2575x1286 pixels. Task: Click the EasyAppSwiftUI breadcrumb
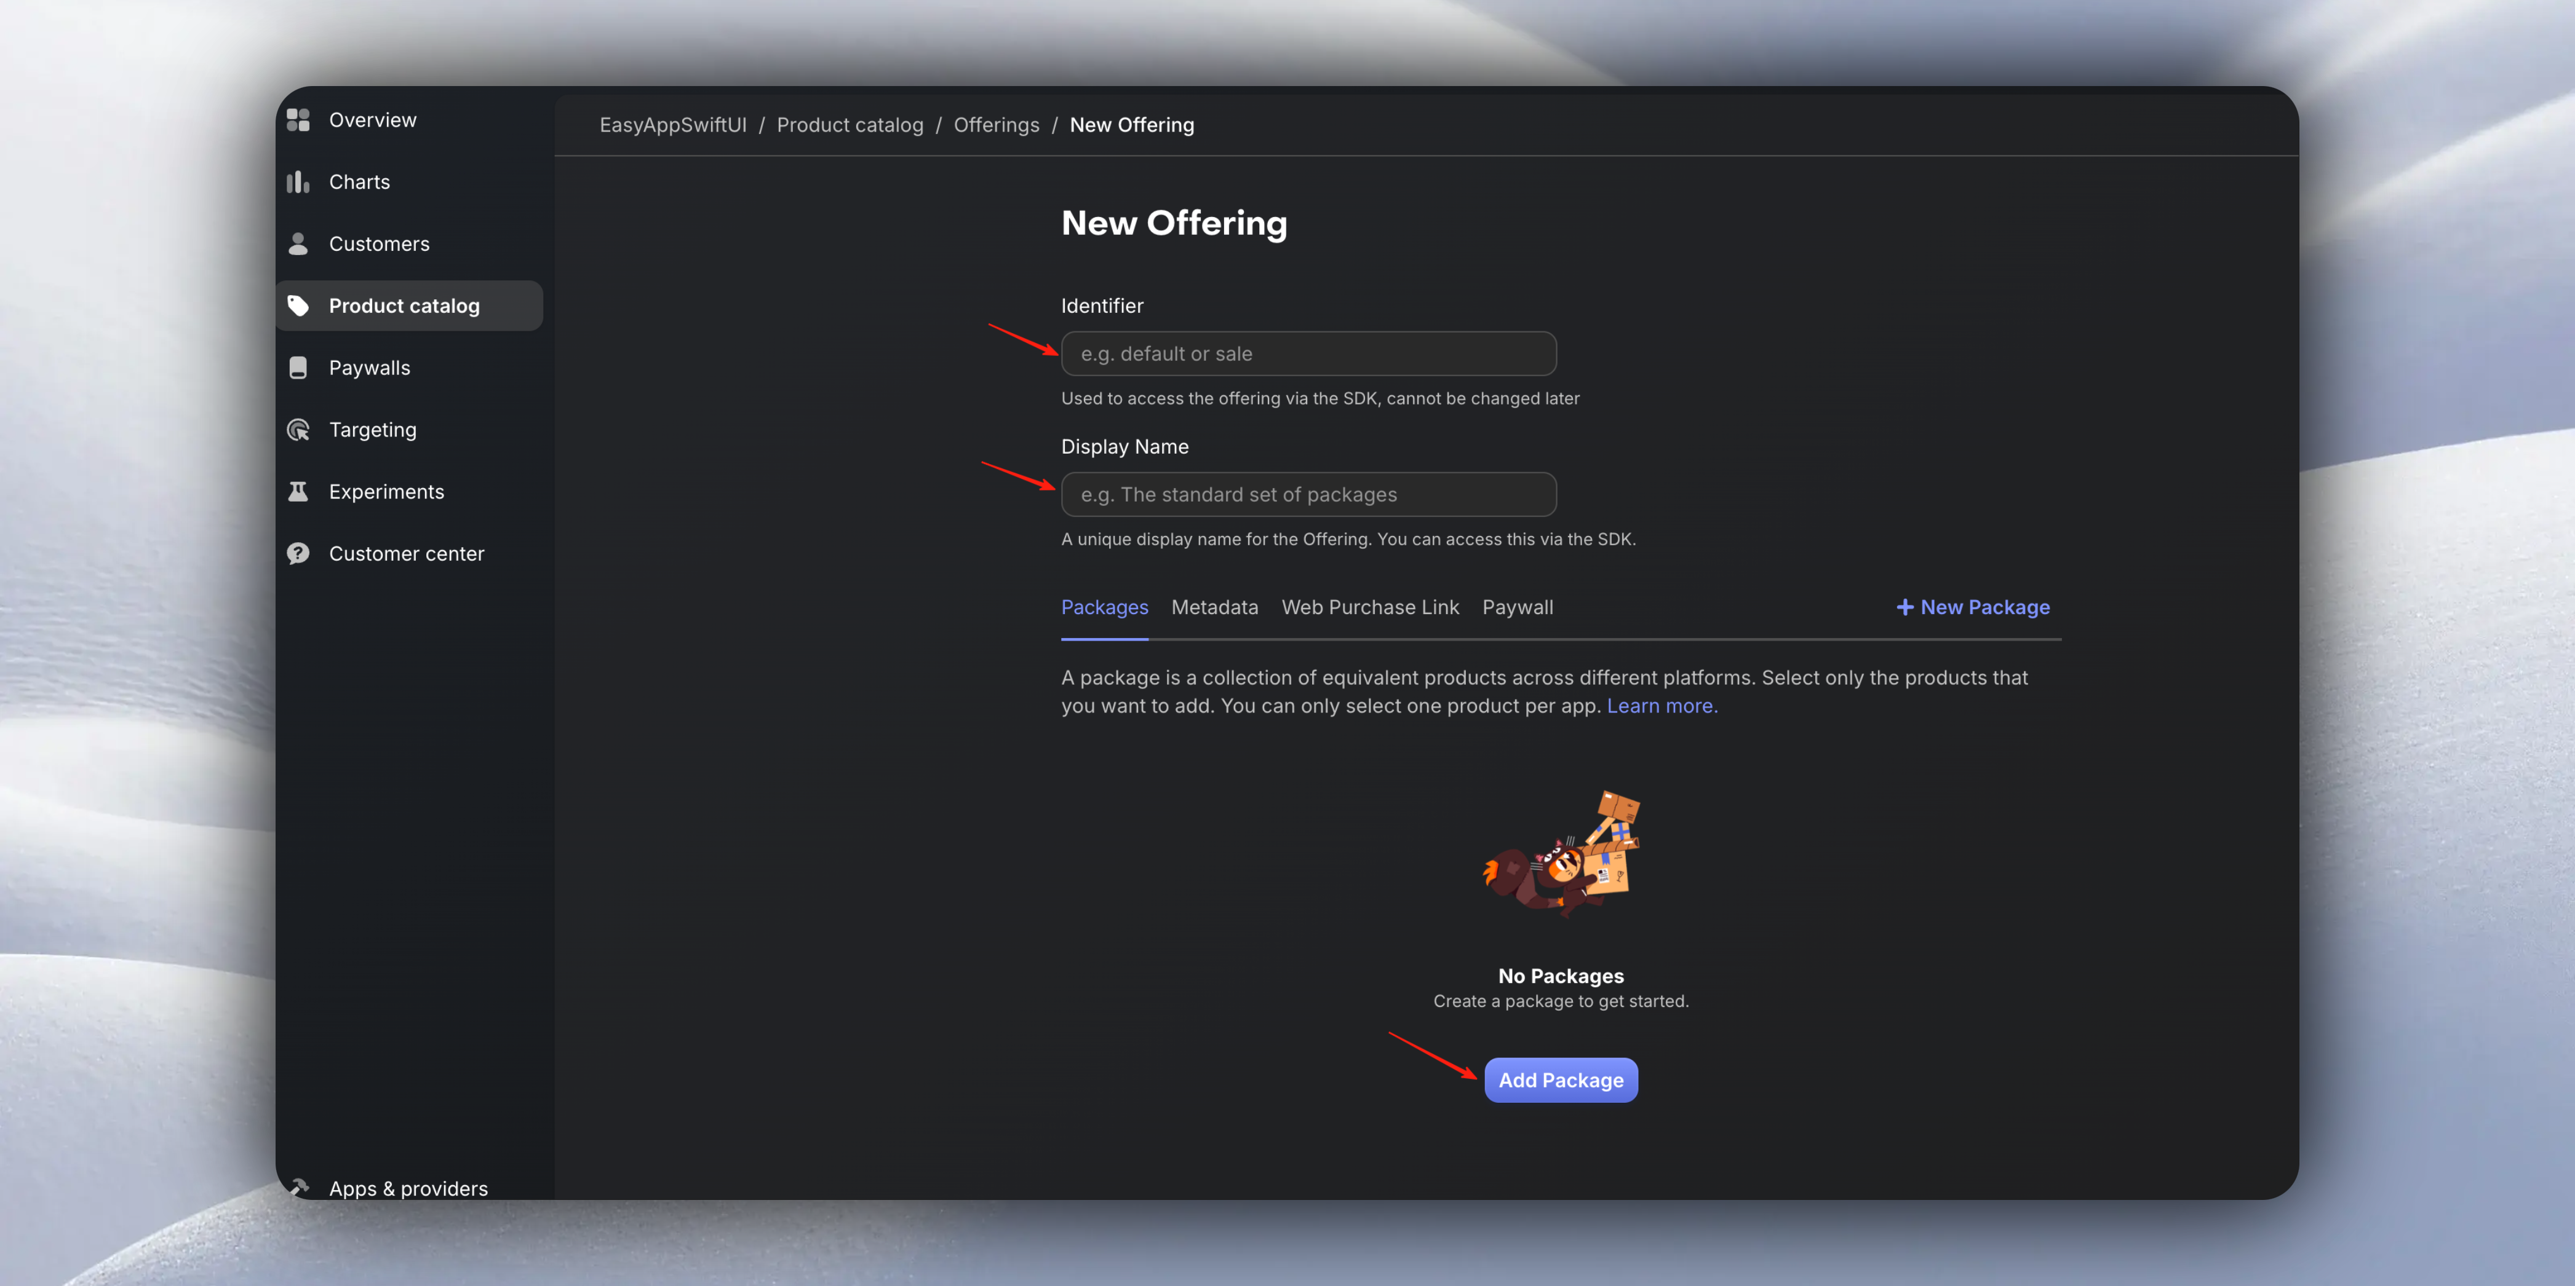click(673, 124)
